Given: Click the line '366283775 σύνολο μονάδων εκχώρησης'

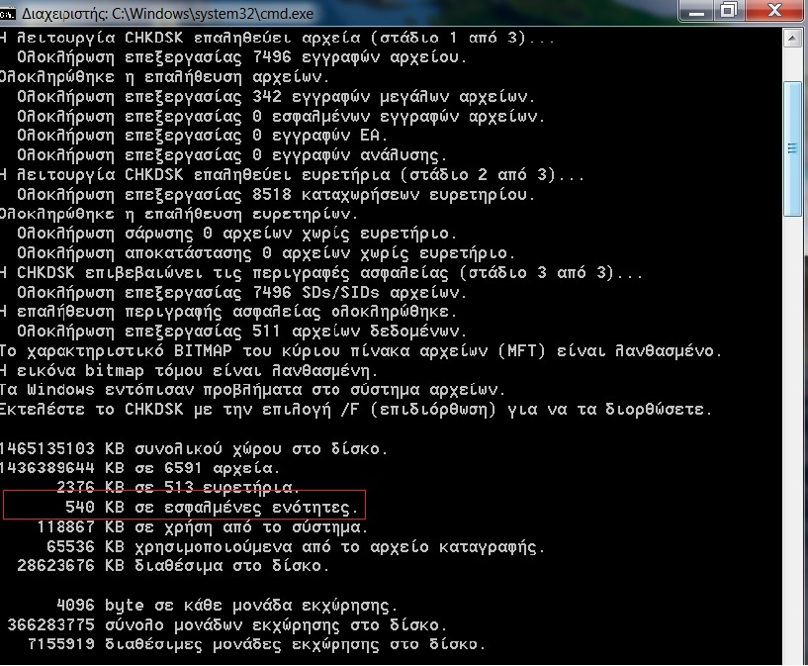Looking at the screenshot, I should pos(226,625).
